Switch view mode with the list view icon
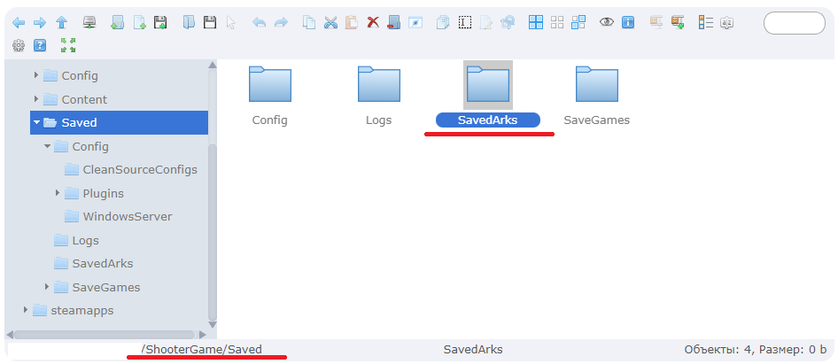 (x=706, y=22)
